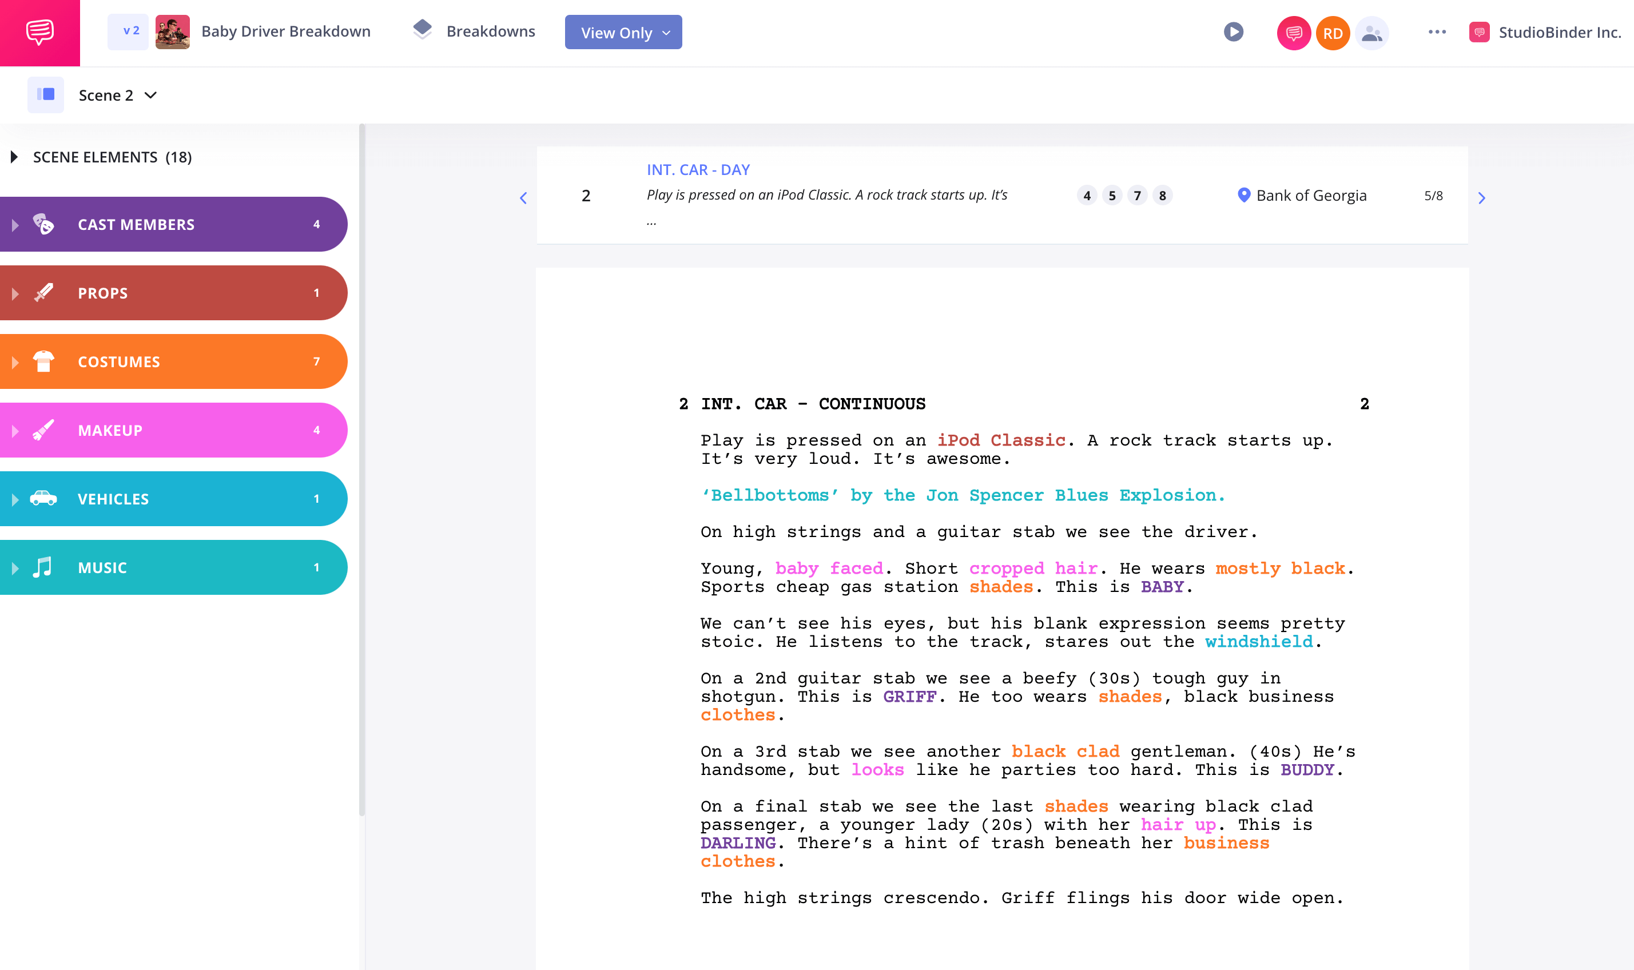Click the sidebar vertical scrollbar

pyautogui.click(x=361, y=471)
